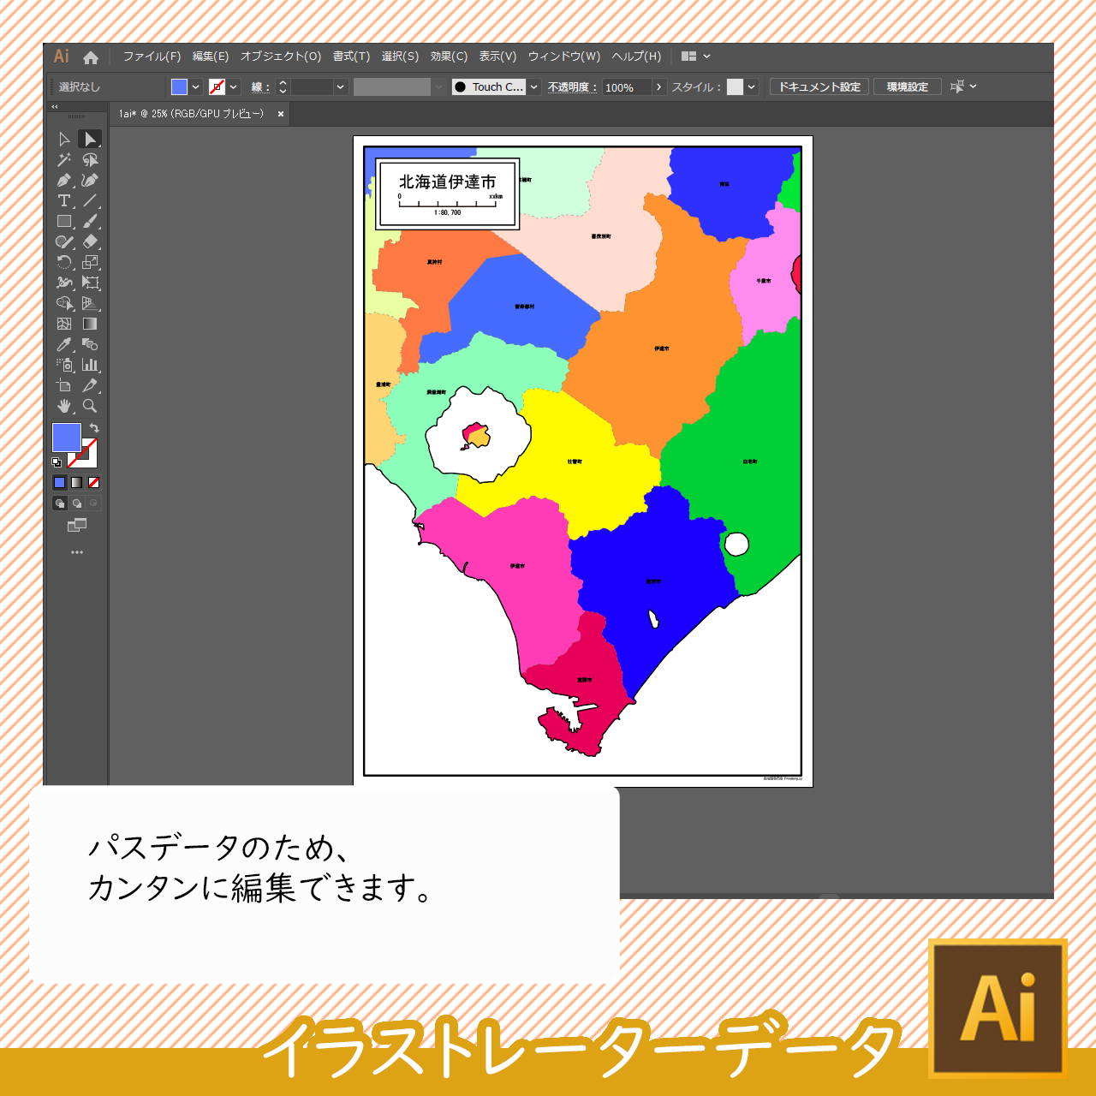1096x1096 pixels.
Task: Select the Rotate tool
Action: pos(64,262)
